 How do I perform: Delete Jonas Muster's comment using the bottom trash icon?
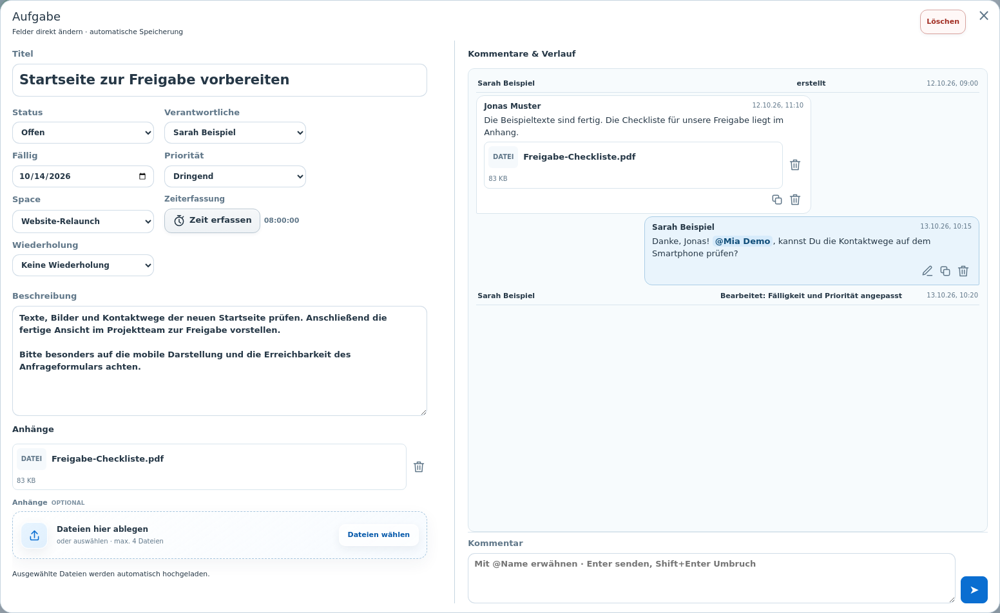coord(795,200)
